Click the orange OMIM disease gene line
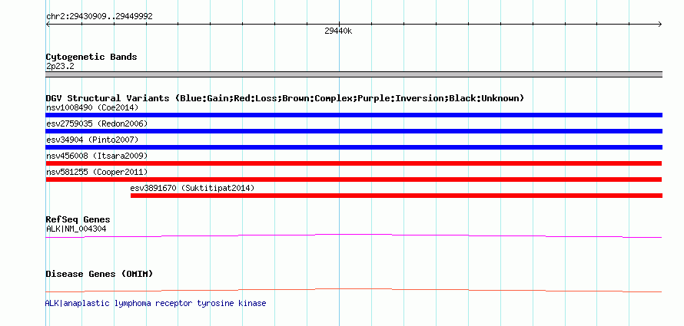Screen dimensions: 684x326 (354, 290)
